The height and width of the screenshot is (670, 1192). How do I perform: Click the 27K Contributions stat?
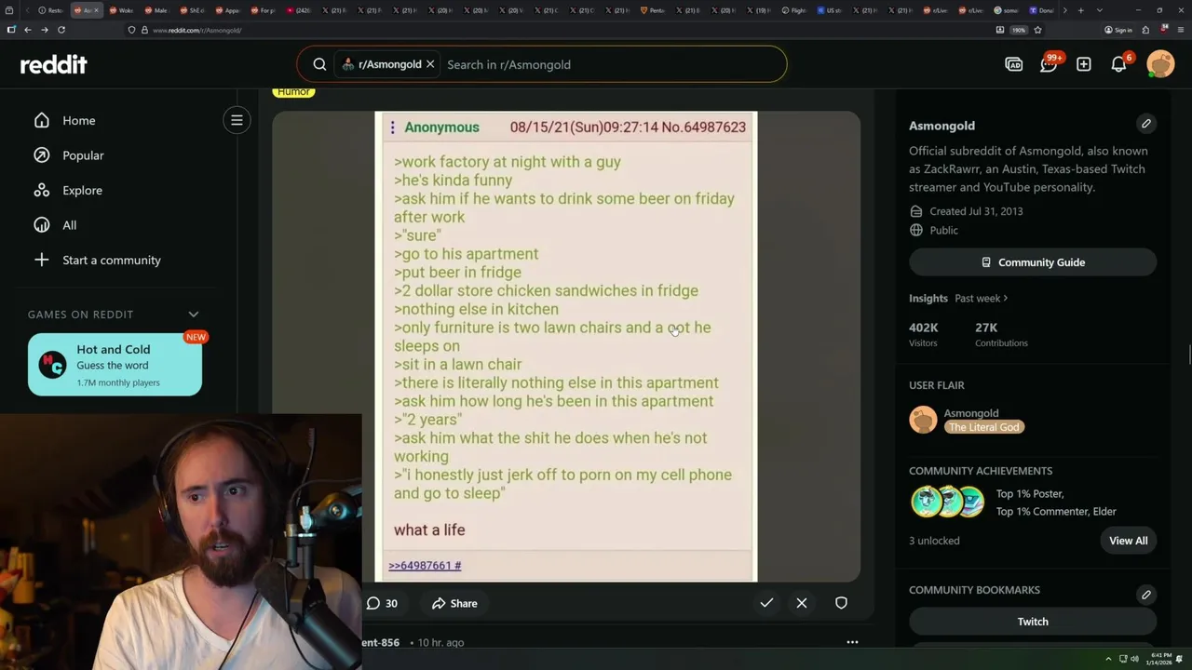click(x=1001, y=334)
